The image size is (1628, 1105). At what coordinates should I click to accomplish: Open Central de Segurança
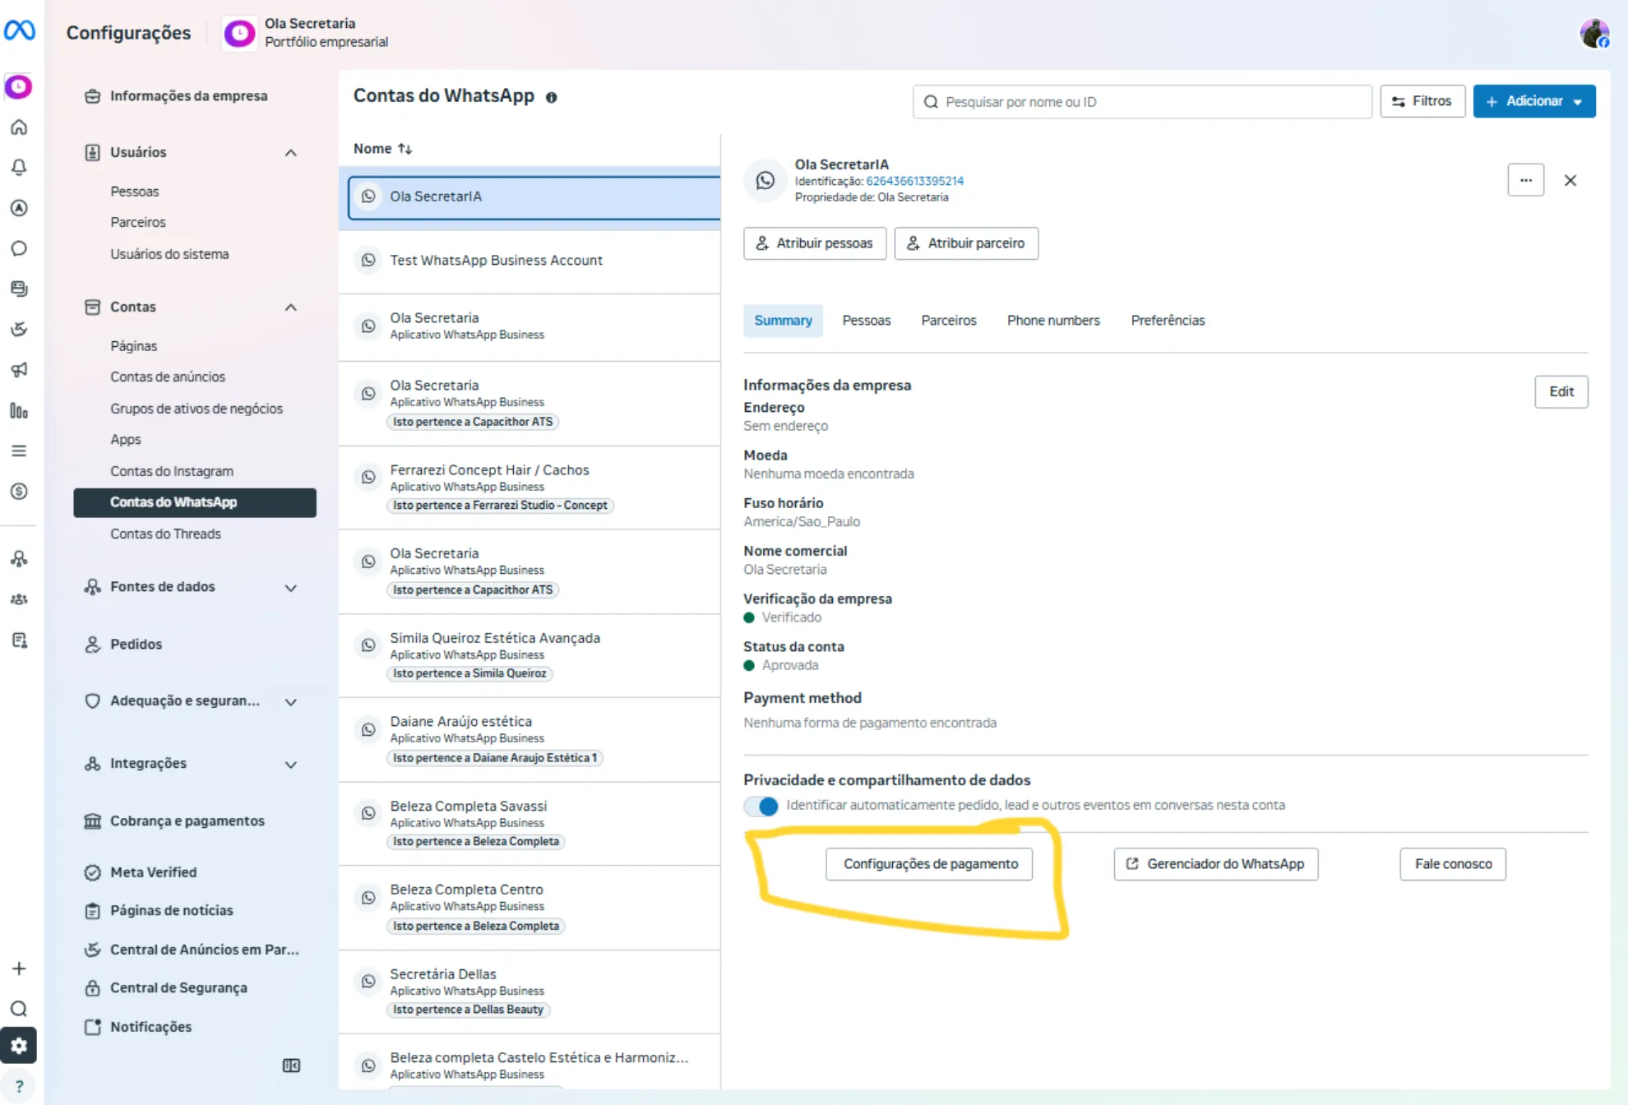point(178,987)
